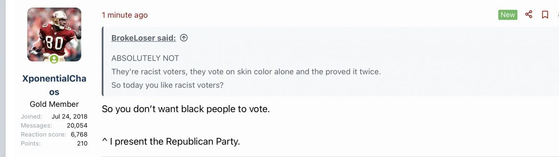Open the "1 minute ago" post permalink
The height and width of the screenshot is (157, 559).
[125, 15]
